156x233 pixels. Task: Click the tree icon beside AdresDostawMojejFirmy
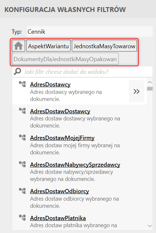22,138
